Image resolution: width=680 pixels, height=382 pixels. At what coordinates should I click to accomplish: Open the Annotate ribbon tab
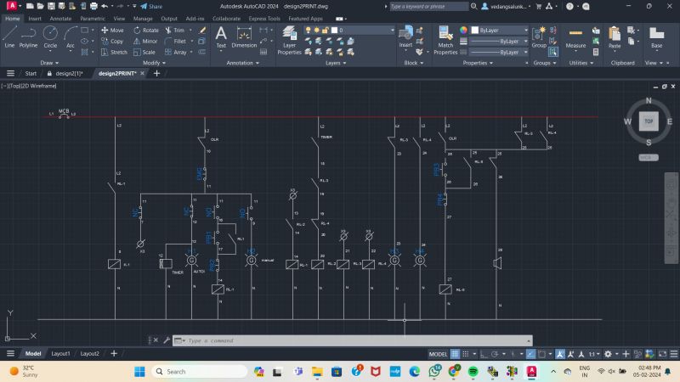pyautogui.click(x=60, y=19)
